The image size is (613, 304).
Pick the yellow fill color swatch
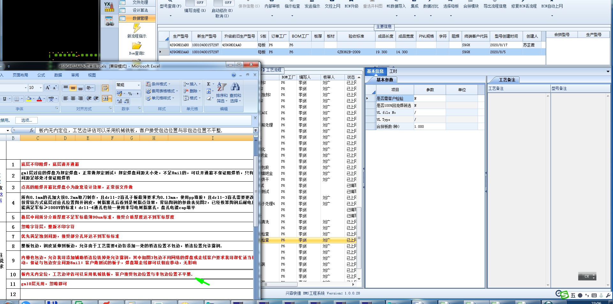point(29,99)
